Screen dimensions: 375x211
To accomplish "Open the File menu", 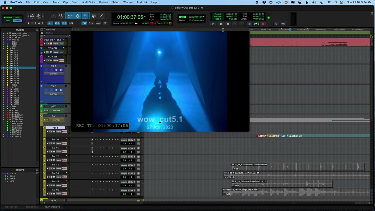I will point(28,2).
